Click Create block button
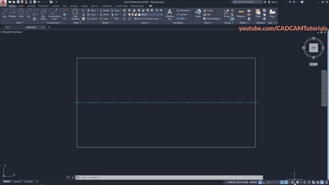 [208, 10]
